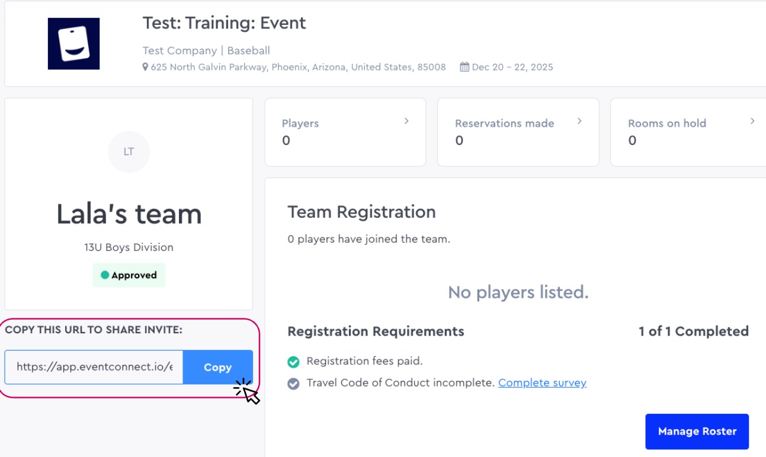Click the Dec 20 – 22, 2025 date text
Viewport: 766px width, 457px height.
click(512, 67)
